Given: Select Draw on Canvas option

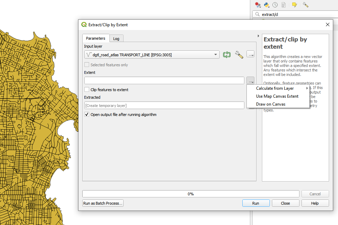Looking at the screenshot, I should [278, 104].
